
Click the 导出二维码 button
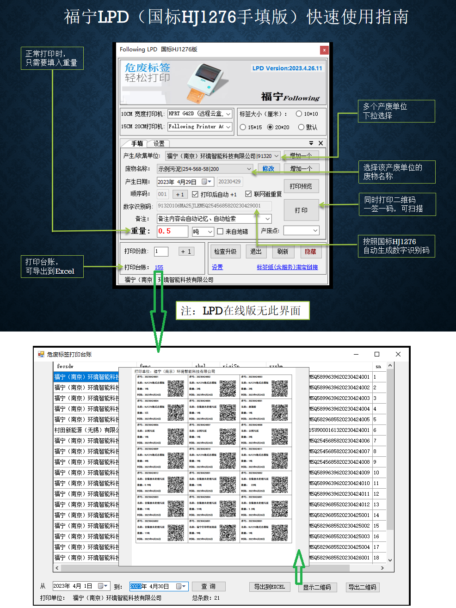(362, 587)
